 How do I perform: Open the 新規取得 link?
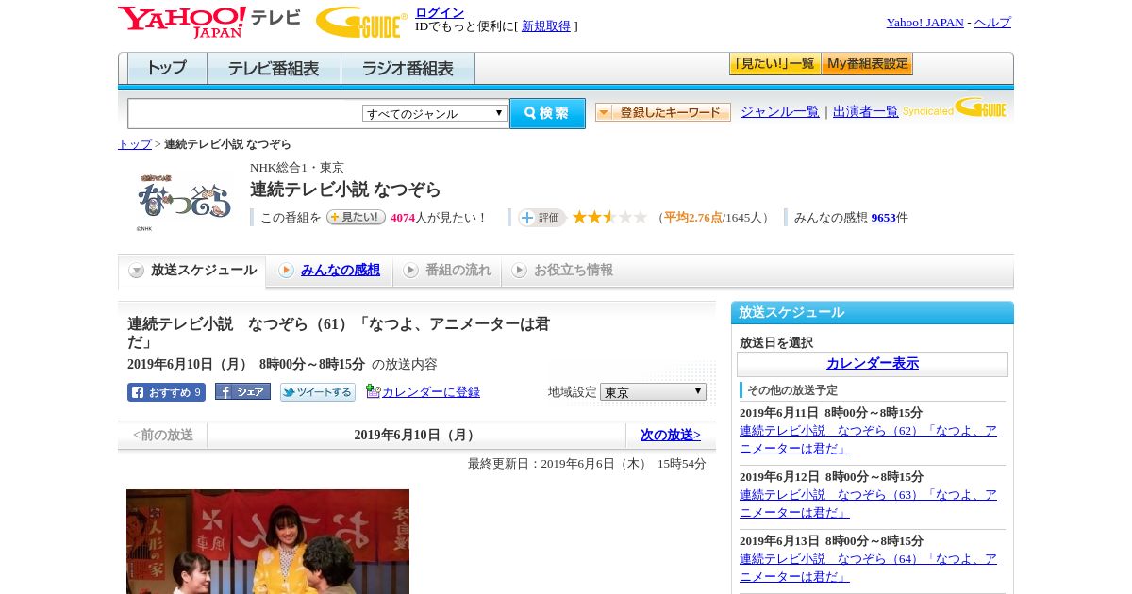[x=546, y=26]
